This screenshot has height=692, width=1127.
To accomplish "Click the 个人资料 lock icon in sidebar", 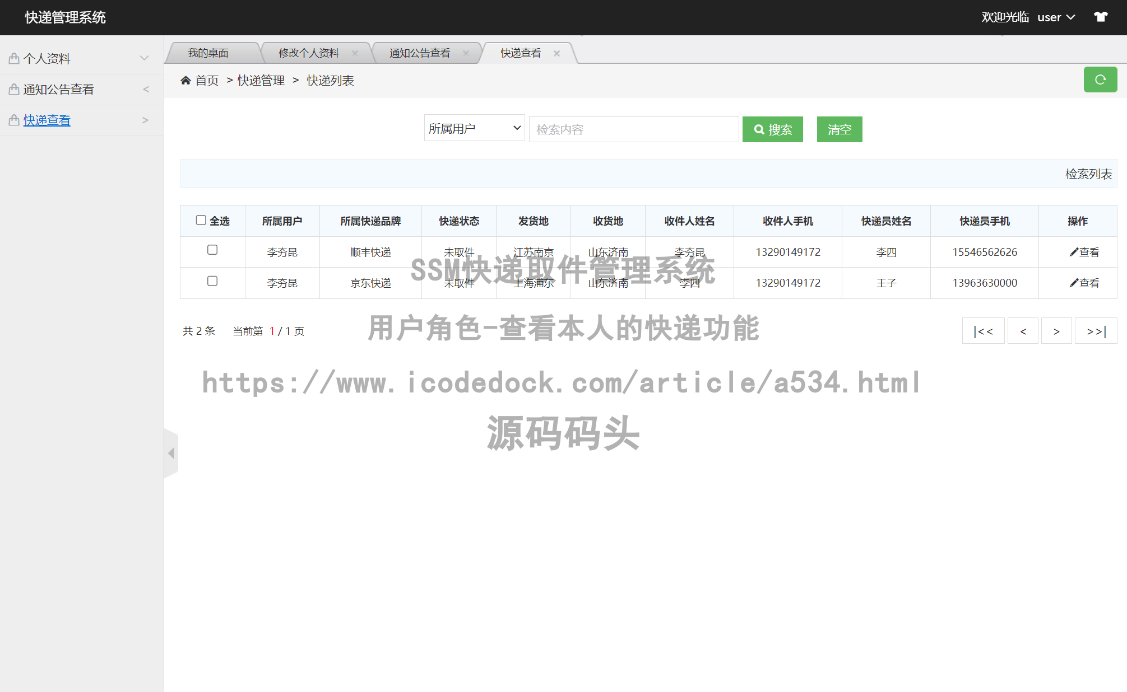I will click(13, 58).
